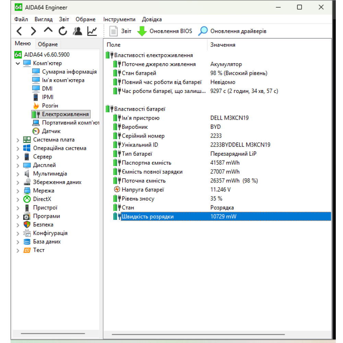This screenshot has height=343, width=343.
Task: Click the magnifier icon for Оновлення драйверів
Action: pyautogui.click(x=203, y=31)
